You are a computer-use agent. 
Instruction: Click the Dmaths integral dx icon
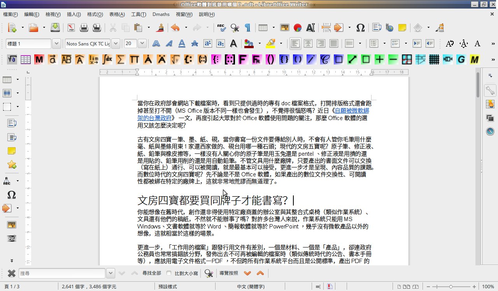[x=107, y=59]
